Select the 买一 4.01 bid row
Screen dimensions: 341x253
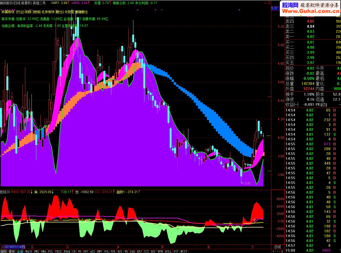313,42
